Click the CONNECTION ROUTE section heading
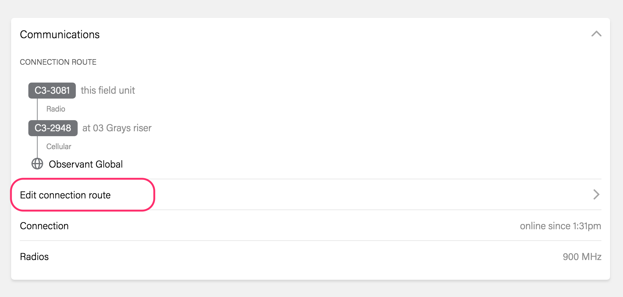Screen dimensions: 623x297 point(58,62)
